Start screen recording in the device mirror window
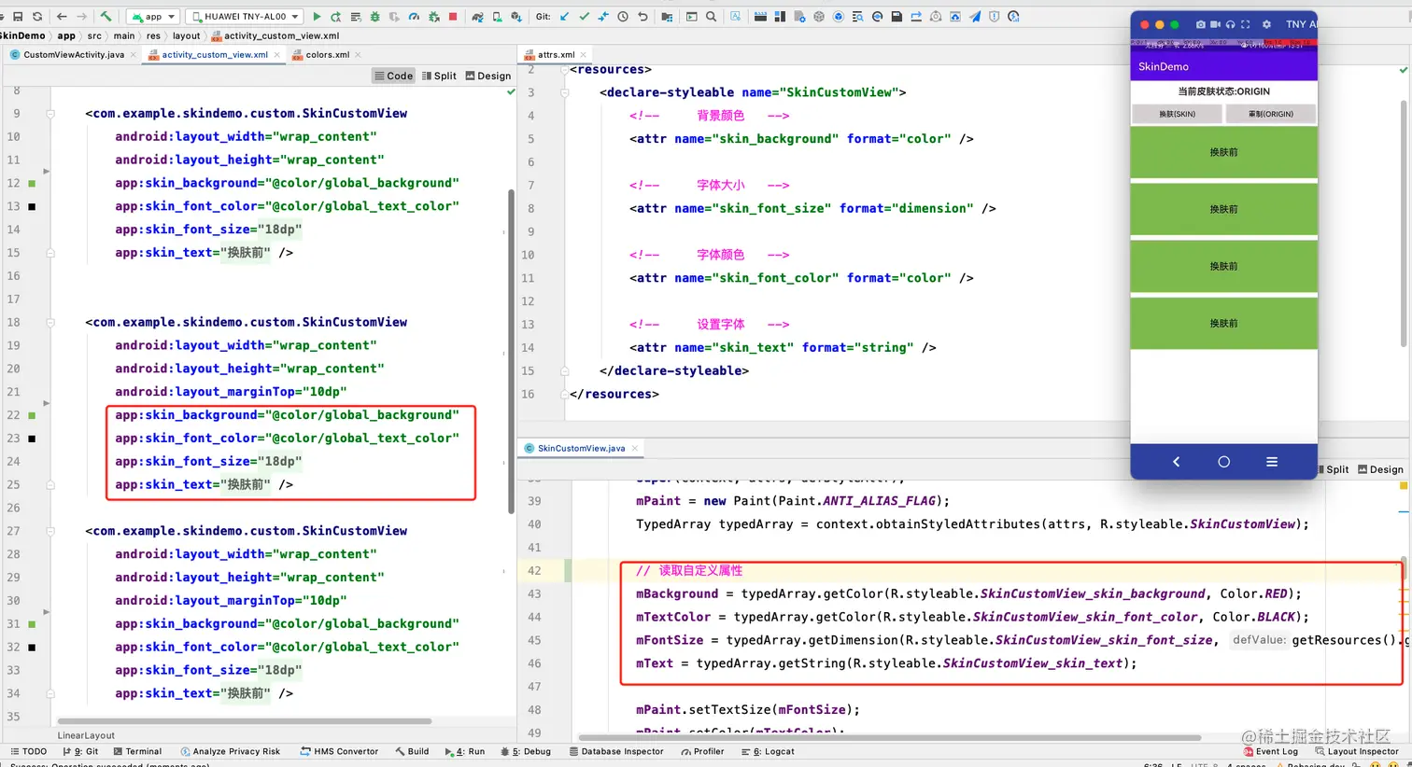 (1215, 24)
